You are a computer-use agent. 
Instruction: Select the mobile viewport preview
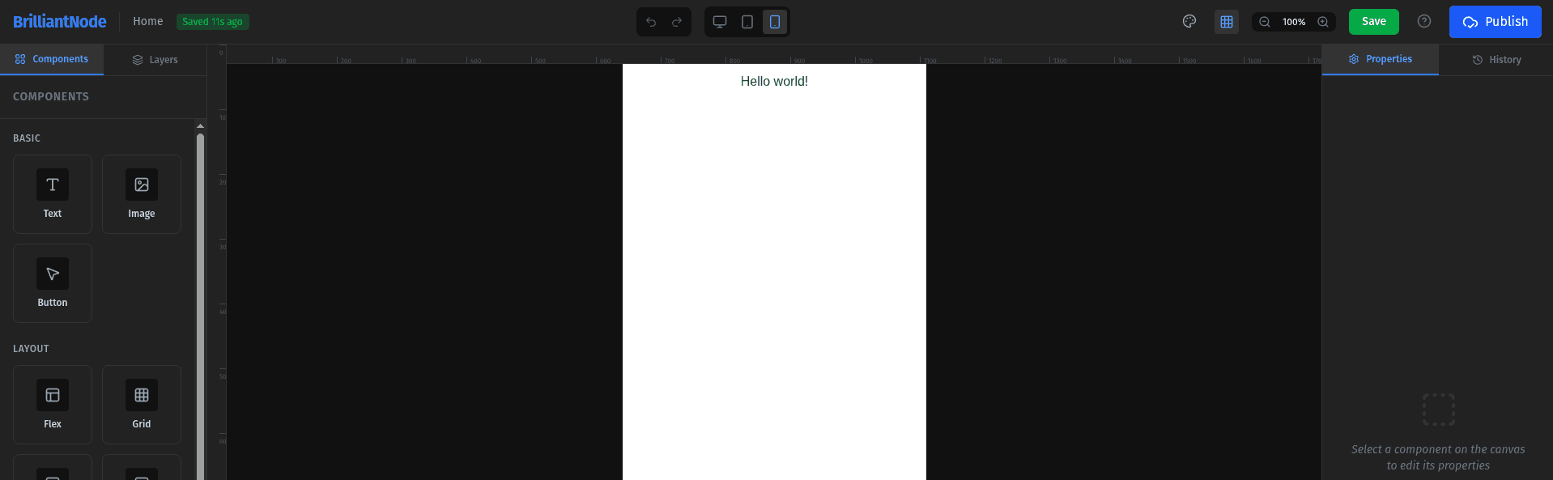(775, 22)
